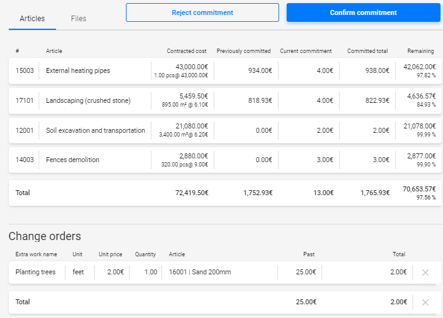This screenshot has width=443, height=318.
Task: Click committed total 938.00€
Action: [377, 70]
